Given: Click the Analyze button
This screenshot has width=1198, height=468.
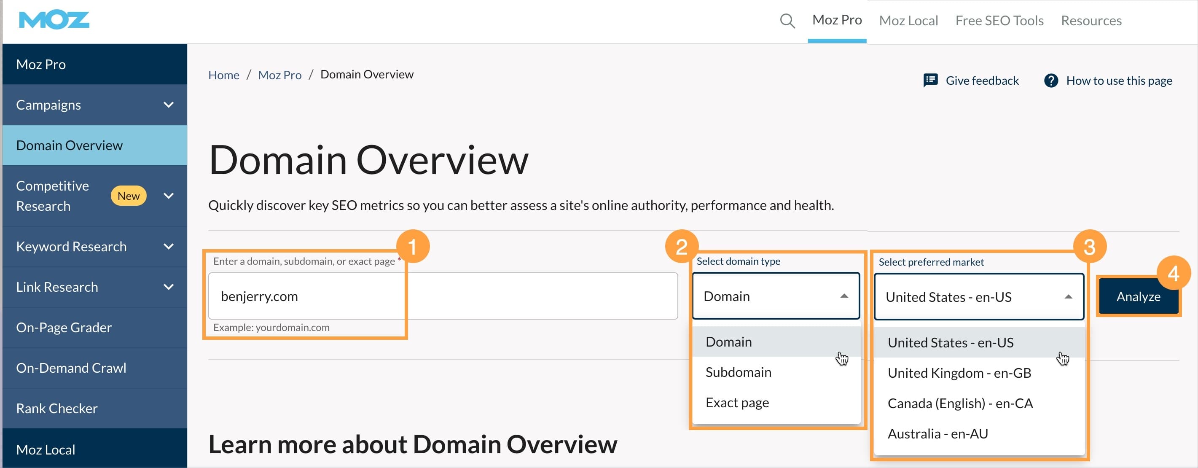Looking at the screenshot, I should [1139, 296].
